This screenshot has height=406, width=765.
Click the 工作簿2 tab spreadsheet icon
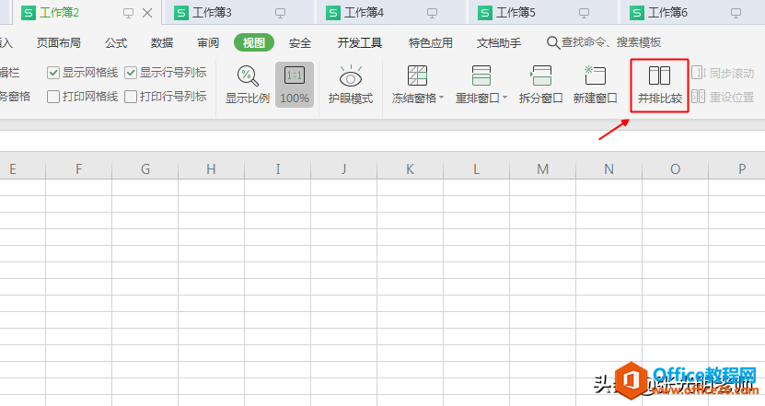[29, 13]
